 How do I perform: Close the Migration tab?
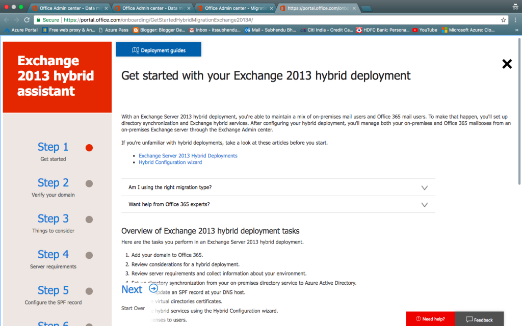click(271, 8)
